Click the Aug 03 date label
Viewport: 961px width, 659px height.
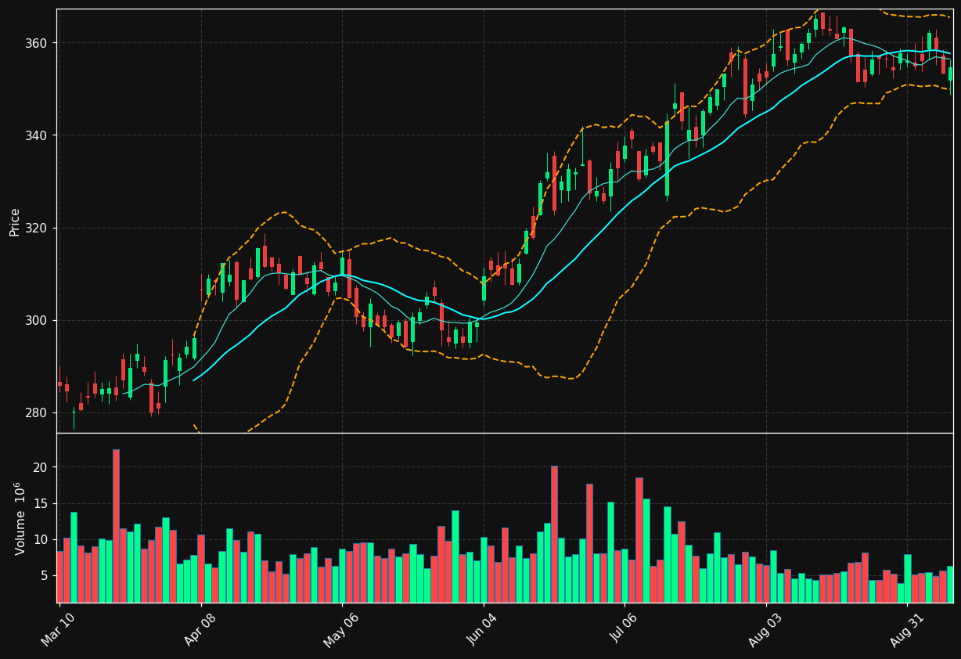pos(765,630)
